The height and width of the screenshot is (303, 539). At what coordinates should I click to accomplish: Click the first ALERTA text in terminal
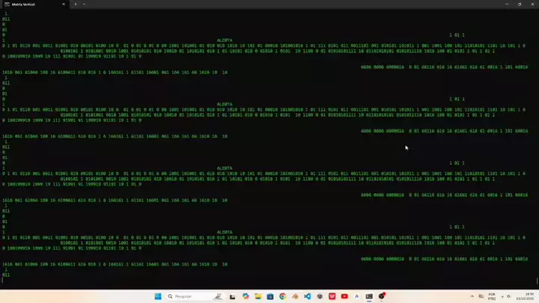coord(224,40)
